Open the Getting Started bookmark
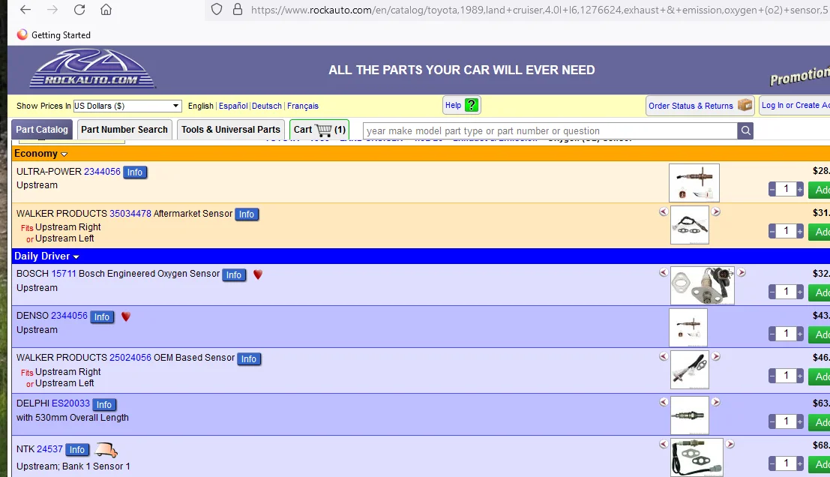 (54, 35)
